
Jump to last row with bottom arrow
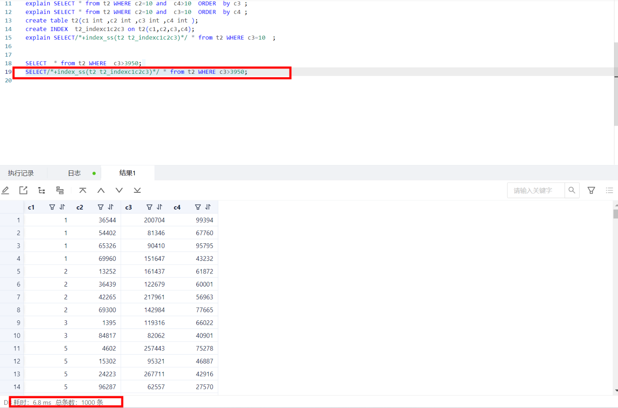click(x=137, y=190)
